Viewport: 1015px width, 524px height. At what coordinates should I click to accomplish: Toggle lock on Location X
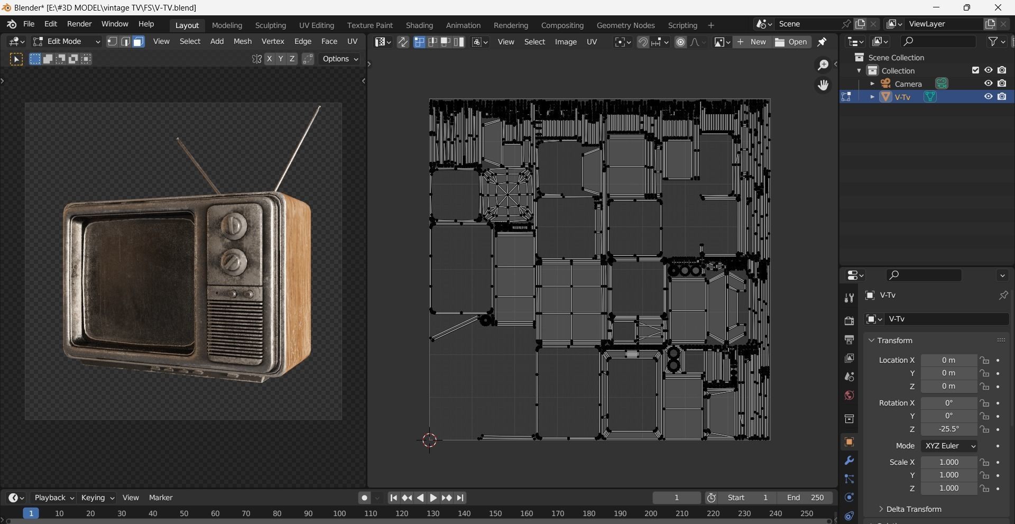984,361
